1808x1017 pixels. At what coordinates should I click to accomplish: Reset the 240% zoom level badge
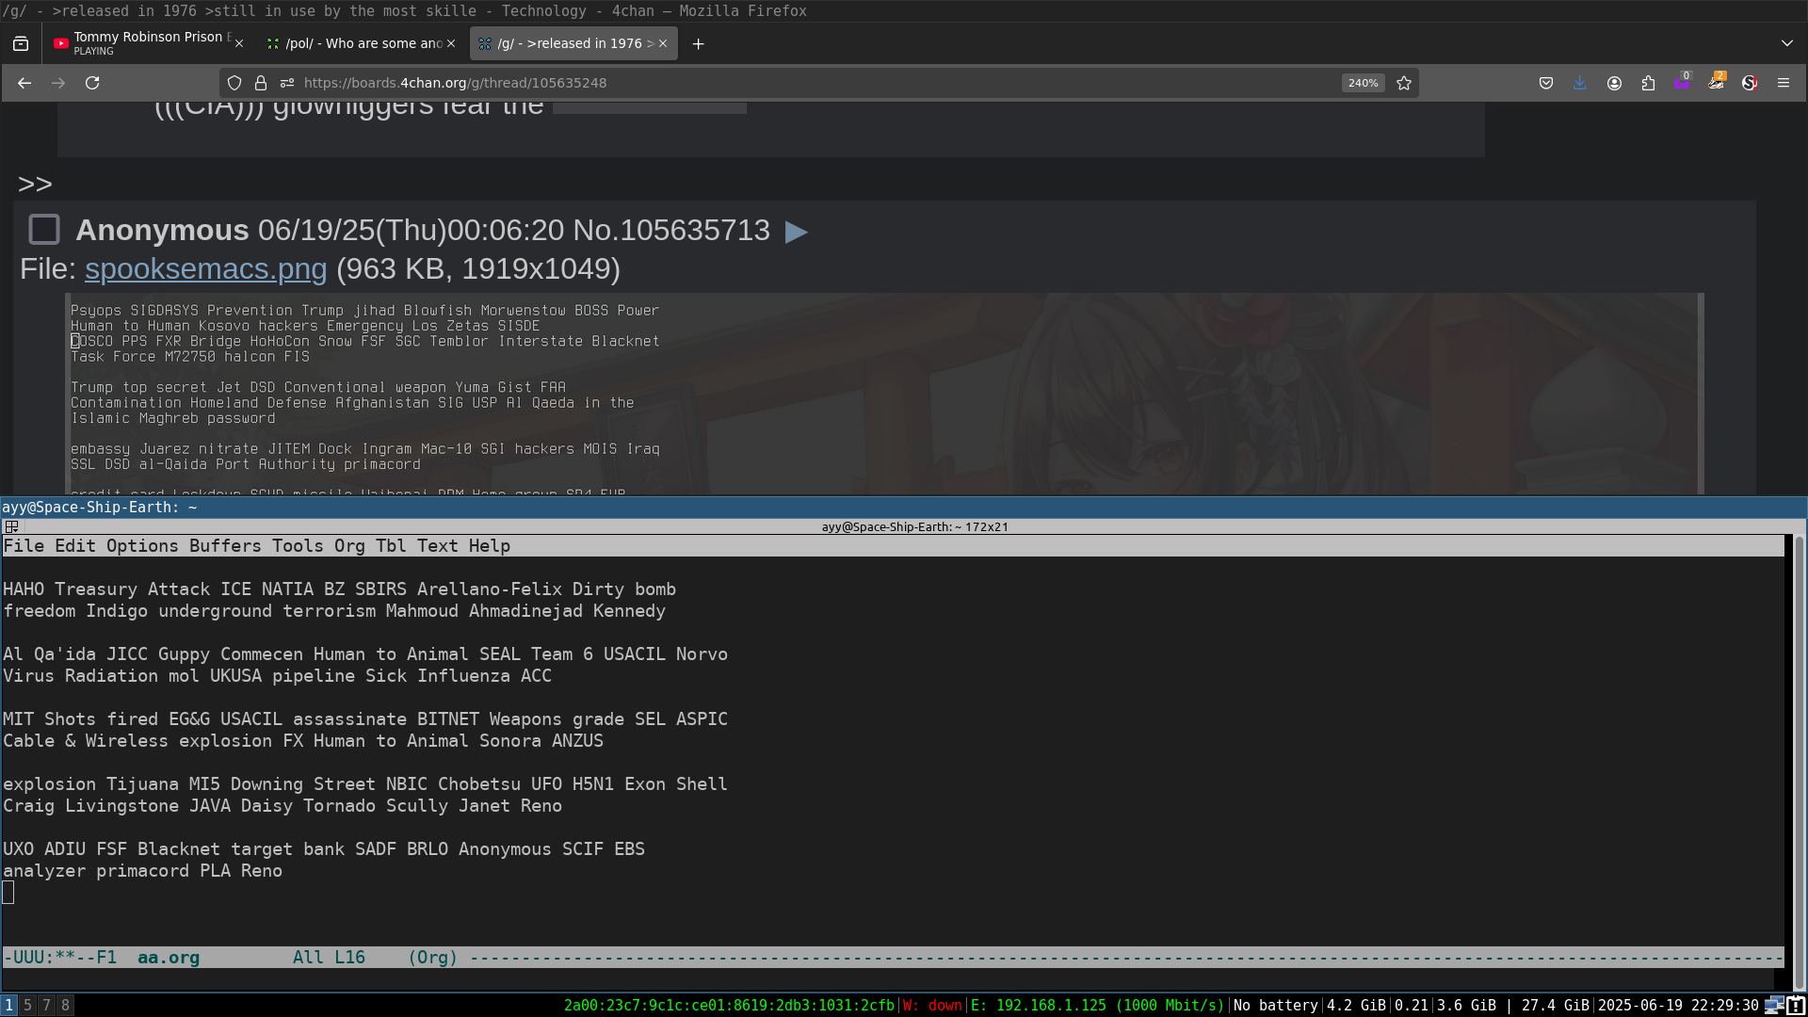pyautogui.click(x=1363, y=83)
